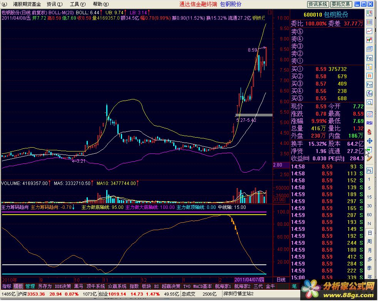Switch to the intraday line chart icon

pyautogui.click(x=369, y=31)
